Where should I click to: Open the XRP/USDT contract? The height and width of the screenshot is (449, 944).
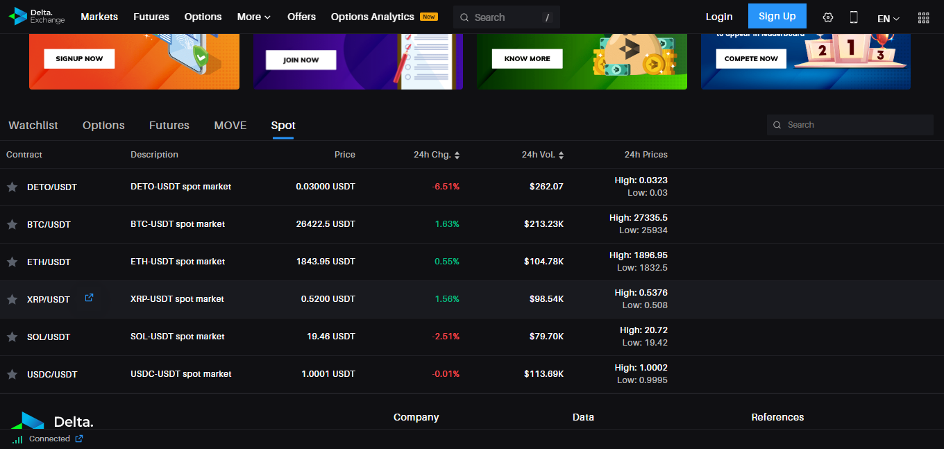pyautogui.click(x=49, y=300)
